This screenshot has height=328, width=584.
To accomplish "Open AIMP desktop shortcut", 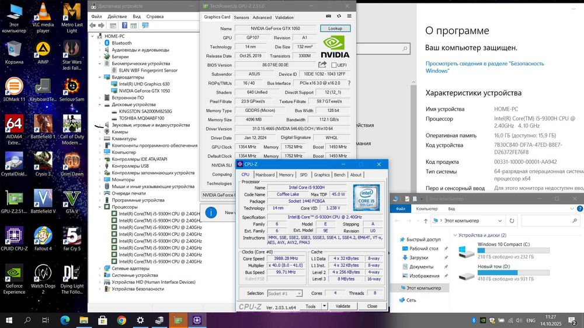I will (43, 52).
